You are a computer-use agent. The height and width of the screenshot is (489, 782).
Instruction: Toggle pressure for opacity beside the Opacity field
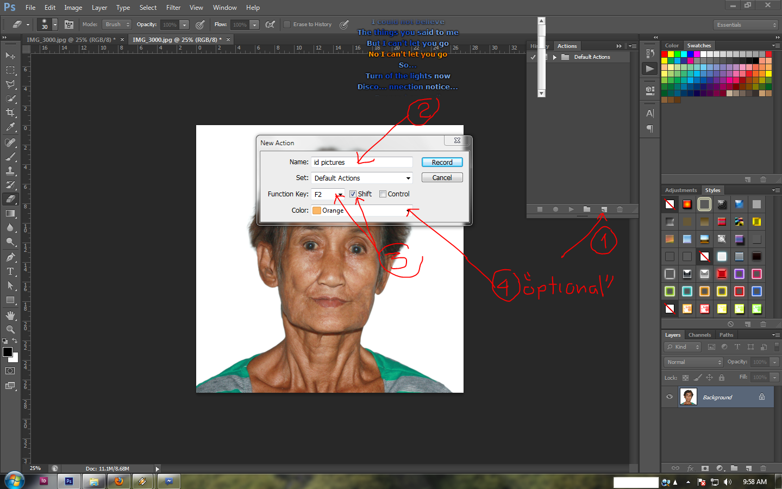(x=200, y=24)
